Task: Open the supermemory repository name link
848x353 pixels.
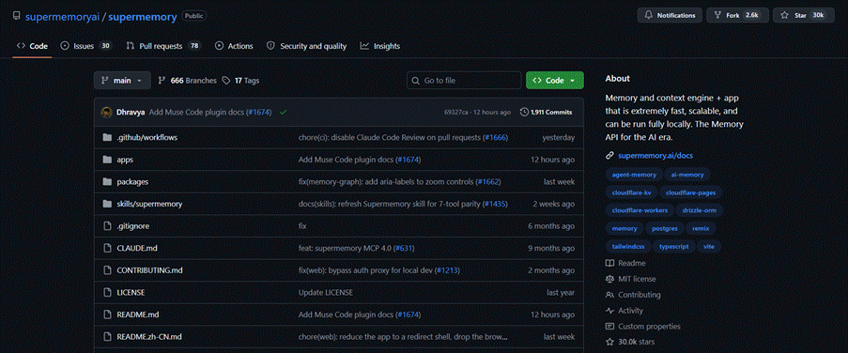Action: tap(142, 17)
